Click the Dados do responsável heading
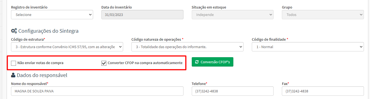This screenshot has width=370, height=99. click(42, 75)
